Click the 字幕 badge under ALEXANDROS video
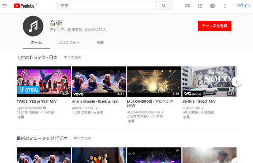The width and height of the screenshot is (253, 163). pos(131,121)
